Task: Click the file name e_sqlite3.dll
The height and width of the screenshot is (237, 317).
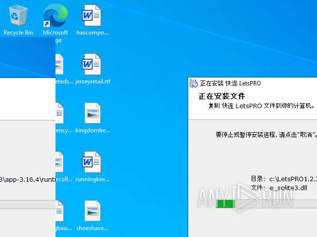Action: tap(288, 188)
